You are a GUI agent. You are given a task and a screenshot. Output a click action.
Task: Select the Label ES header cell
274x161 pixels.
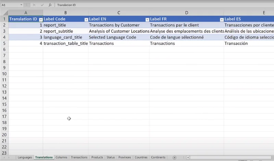pyautogui.click(x=249, y=19)
